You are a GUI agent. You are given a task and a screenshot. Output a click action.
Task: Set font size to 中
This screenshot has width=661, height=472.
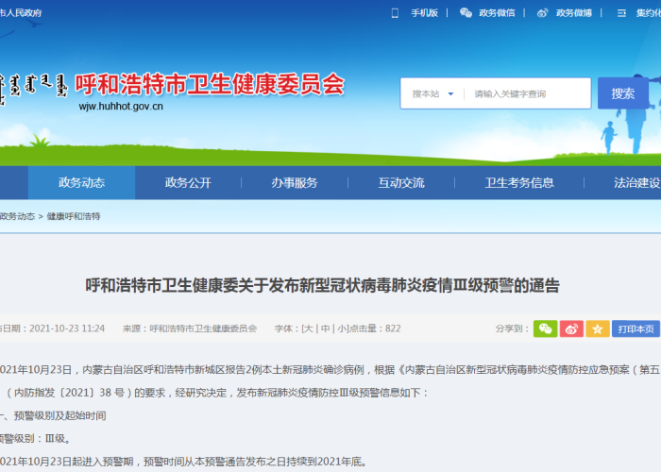325,329
